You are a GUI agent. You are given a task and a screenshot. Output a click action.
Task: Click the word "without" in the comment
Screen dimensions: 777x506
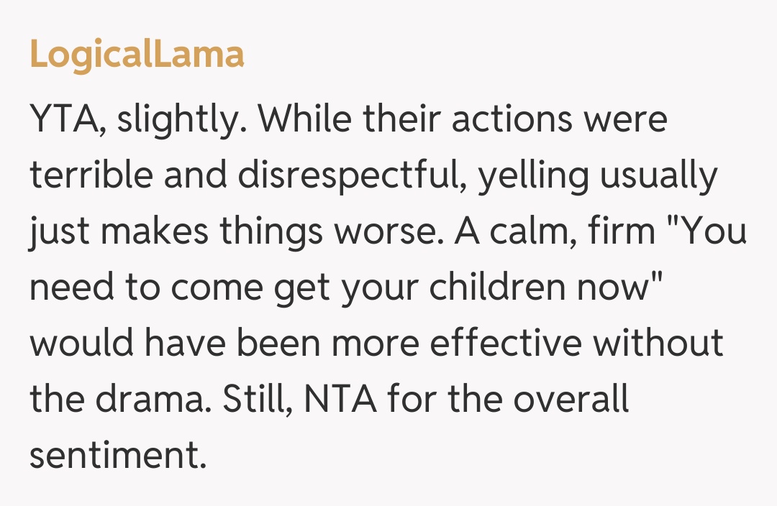(658, 344)
